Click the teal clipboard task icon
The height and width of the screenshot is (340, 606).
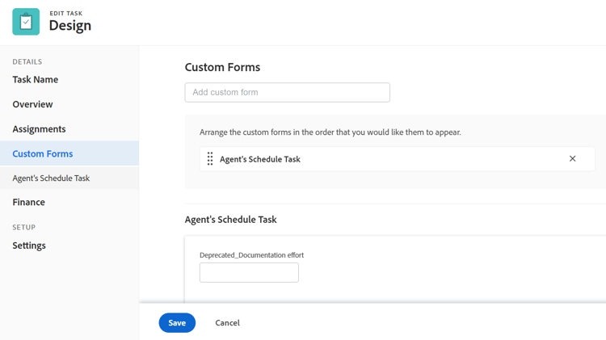pyautogui.click(x=26, y=22)
